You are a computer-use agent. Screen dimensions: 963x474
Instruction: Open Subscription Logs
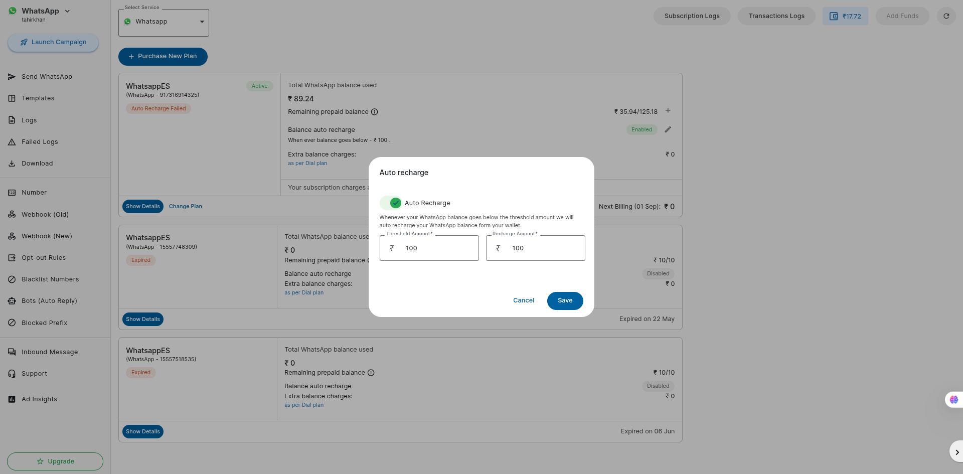pyautogui.click(x=692, y=16)
